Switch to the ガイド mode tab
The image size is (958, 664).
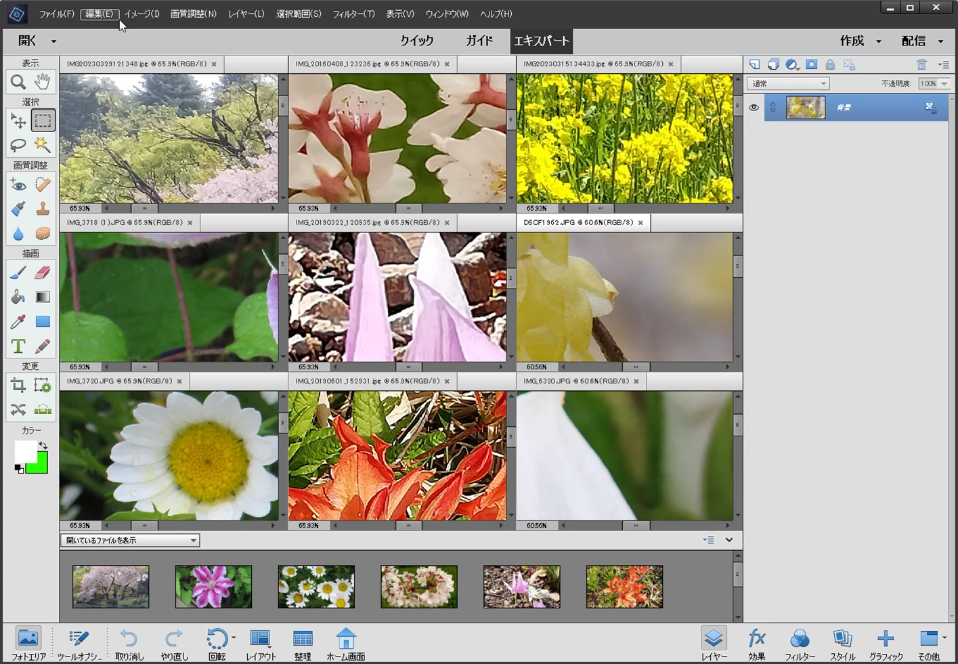point(479,41)
